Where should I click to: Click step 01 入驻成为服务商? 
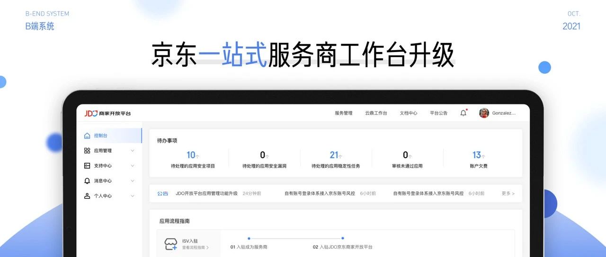(x=249, y=247)
